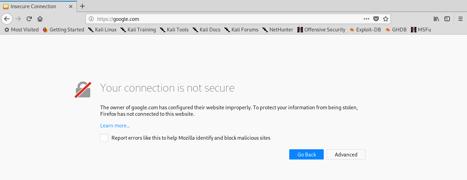The width and height of the screenshot is (467, 180).
Task: Bookmark this page with the star icon
Action: tap(385, 19)
